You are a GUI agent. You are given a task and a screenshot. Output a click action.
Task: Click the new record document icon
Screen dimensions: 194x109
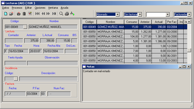[x=5, y=14]
